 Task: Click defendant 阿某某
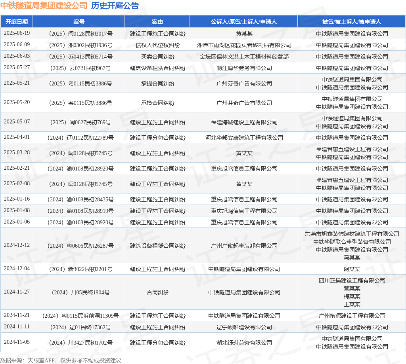coord(352,269)
